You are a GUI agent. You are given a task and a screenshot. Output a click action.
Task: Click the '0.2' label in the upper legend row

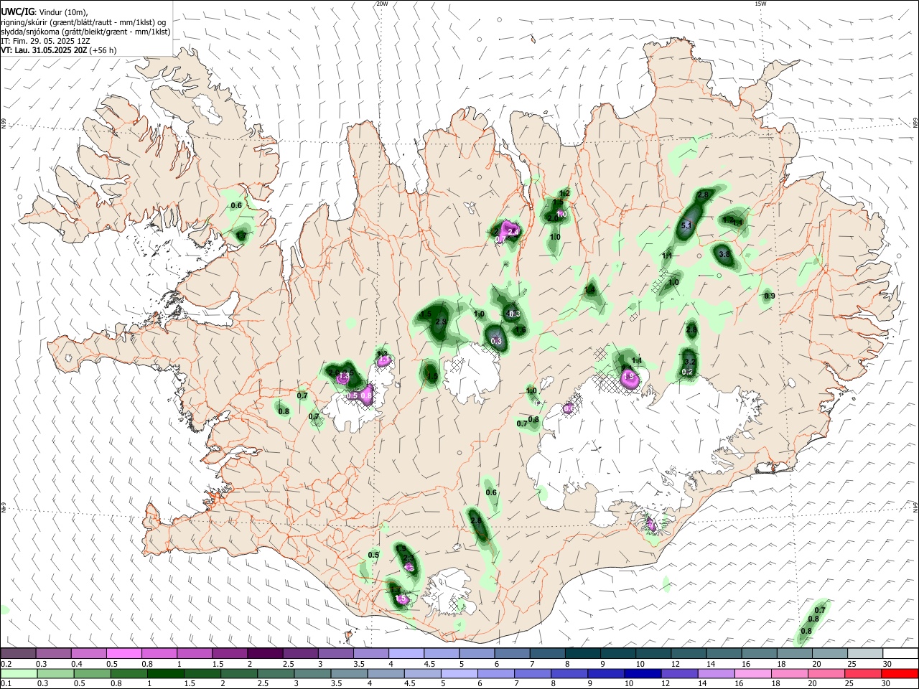point(6,664)
